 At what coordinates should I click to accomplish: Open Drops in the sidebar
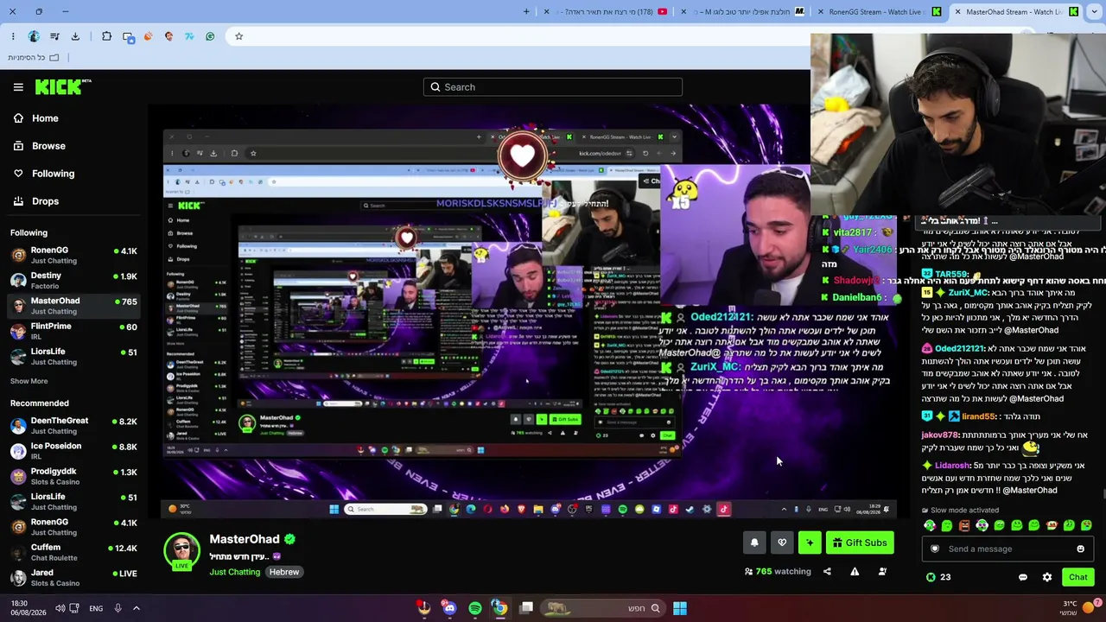36,201
